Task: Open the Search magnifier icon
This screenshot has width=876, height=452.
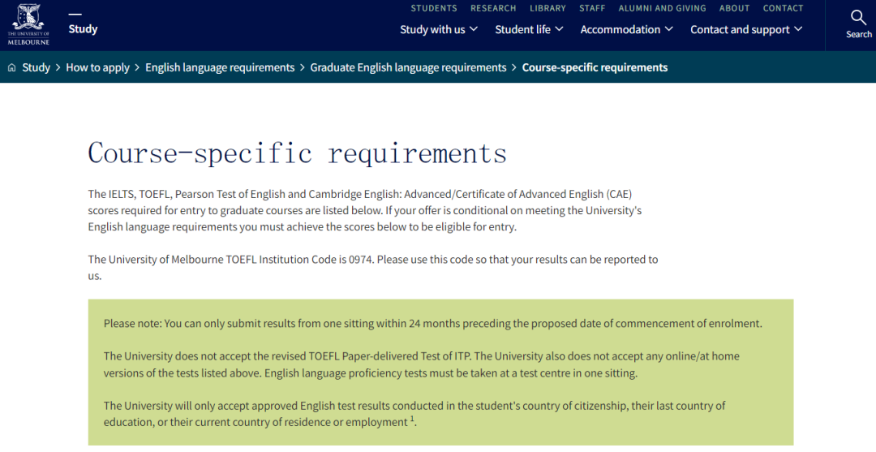Action: click(858, 19)
